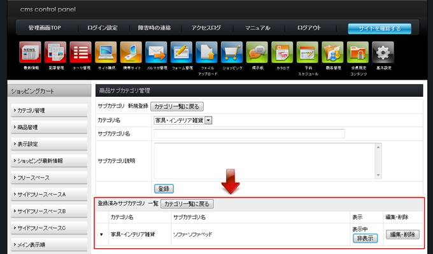Open 商品管理 in the sidebar

pyautogui.click(x=49, y=127)
